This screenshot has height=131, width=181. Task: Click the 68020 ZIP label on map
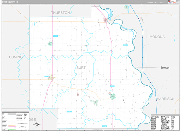coord(125,45)
